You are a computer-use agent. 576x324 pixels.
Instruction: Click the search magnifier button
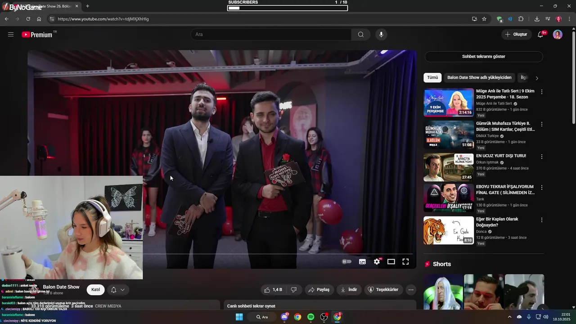pos(361,35)
